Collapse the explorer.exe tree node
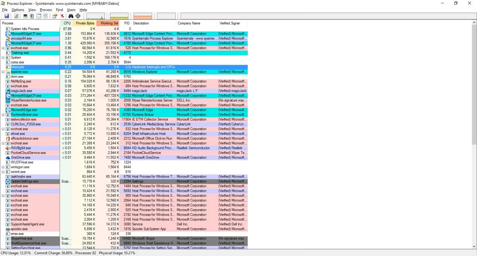Image resolution: width=477 pixels, height=256 pixels. coord(3,72)
